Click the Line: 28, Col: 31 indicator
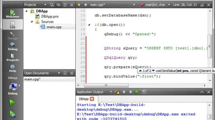 click(x=185, y=5)
